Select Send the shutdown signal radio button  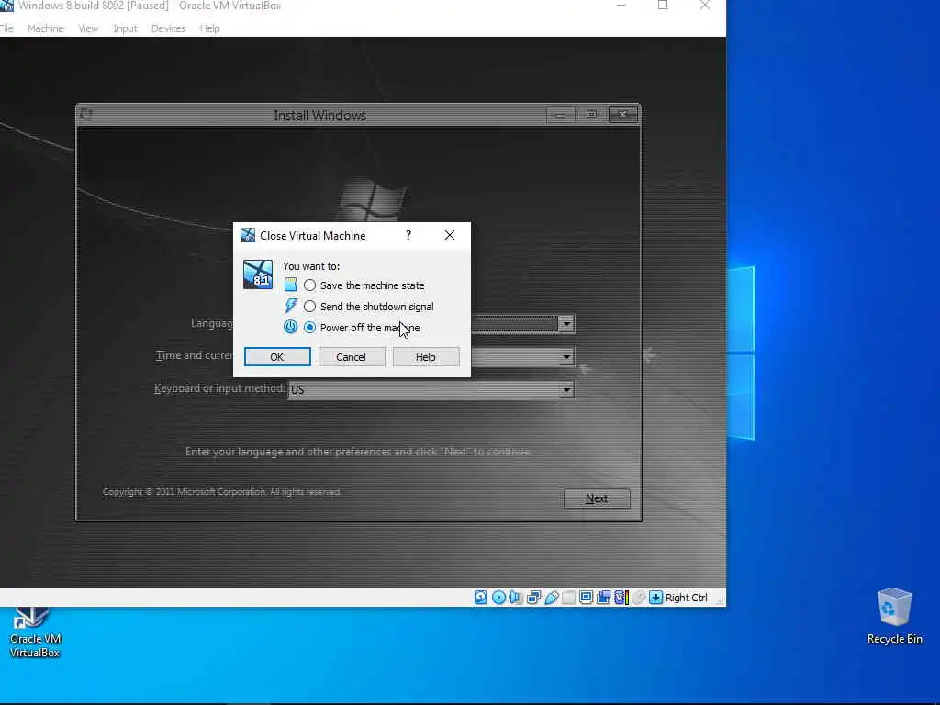[310, 307]
